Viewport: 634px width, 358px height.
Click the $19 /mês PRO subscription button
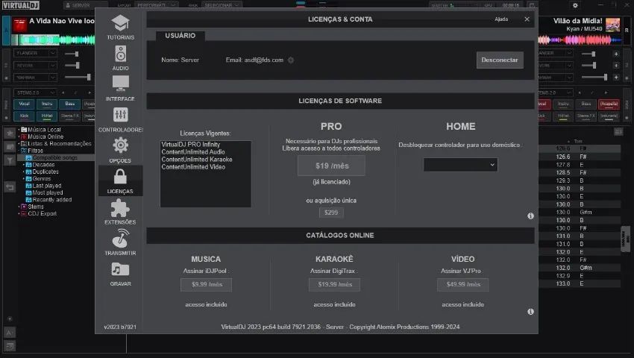[332, 166]
